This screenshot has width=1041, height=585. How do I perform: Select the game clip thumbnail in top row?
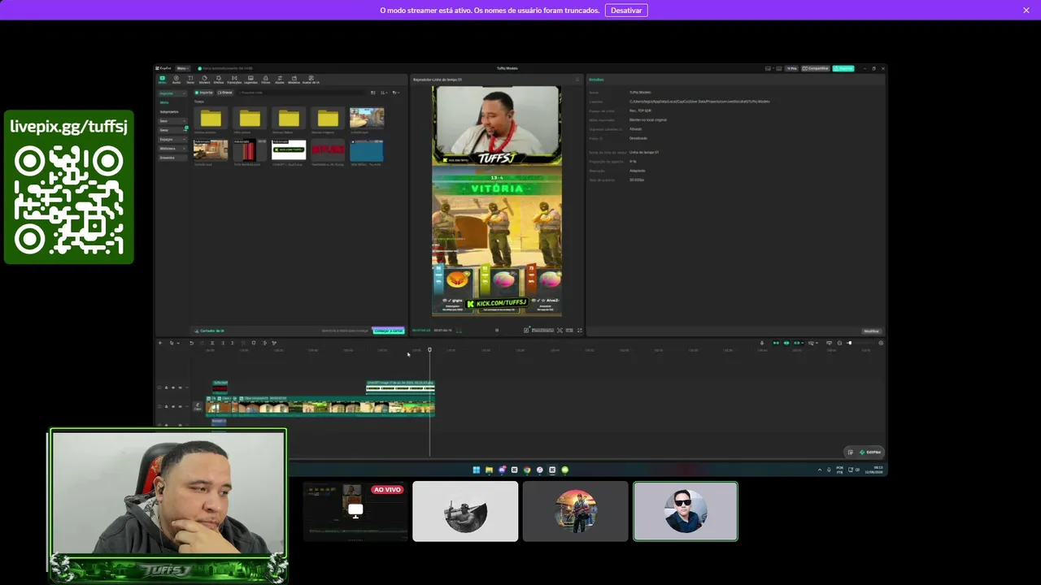click(367, 119)
